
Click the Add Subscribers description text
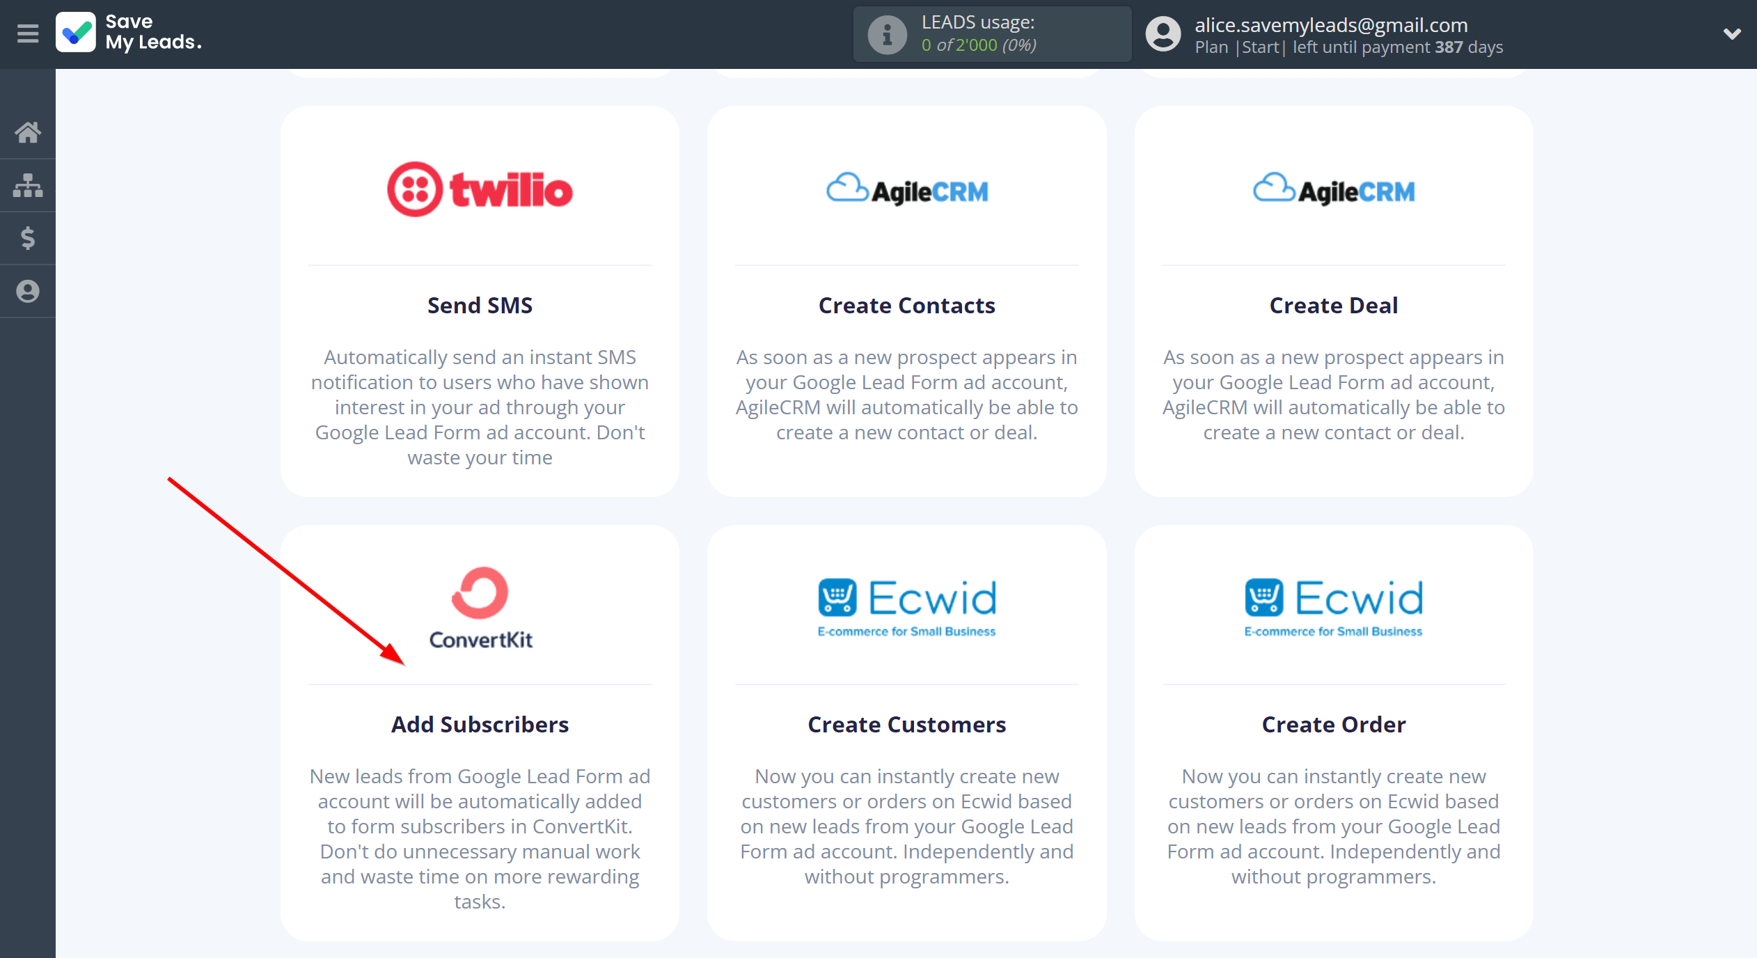coord(480,839)
